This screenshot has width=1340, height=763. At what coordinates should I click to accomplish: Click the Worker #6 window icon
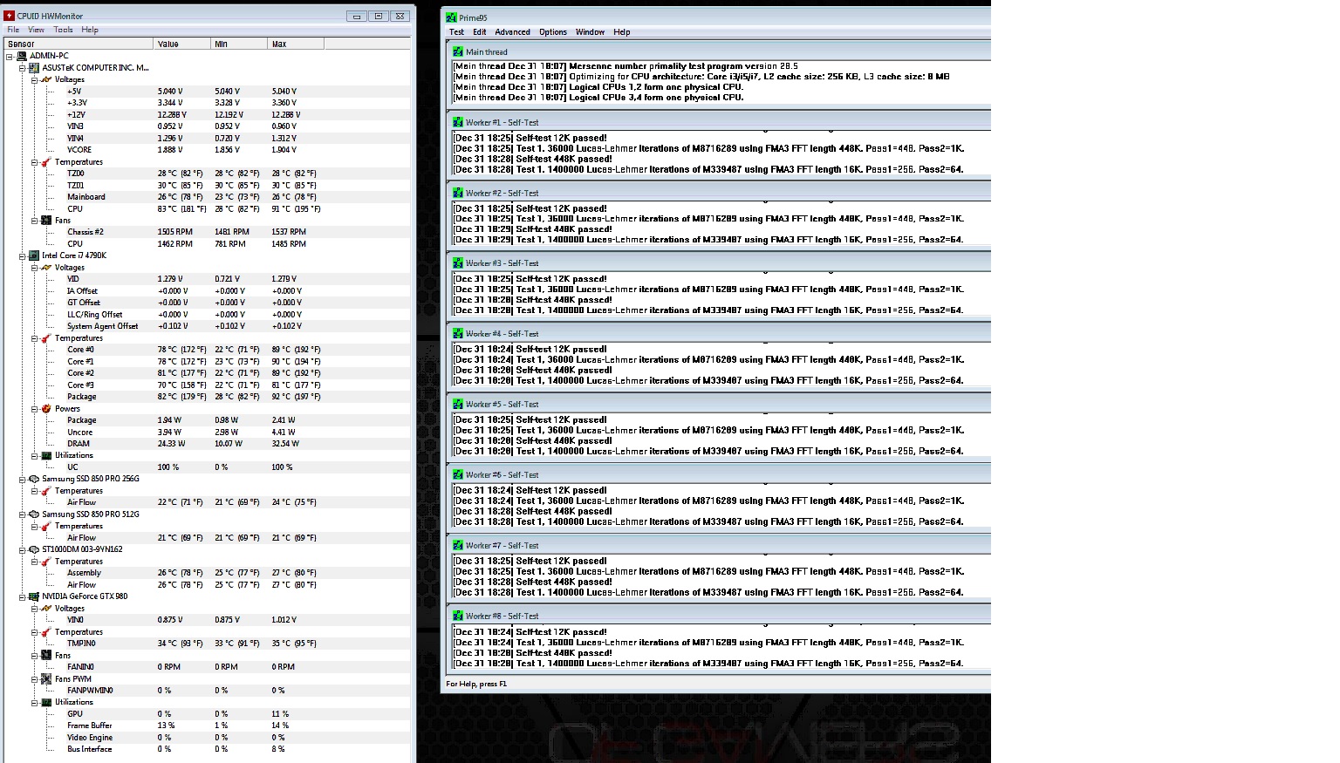pyautogui.click(x=458, y=474)
